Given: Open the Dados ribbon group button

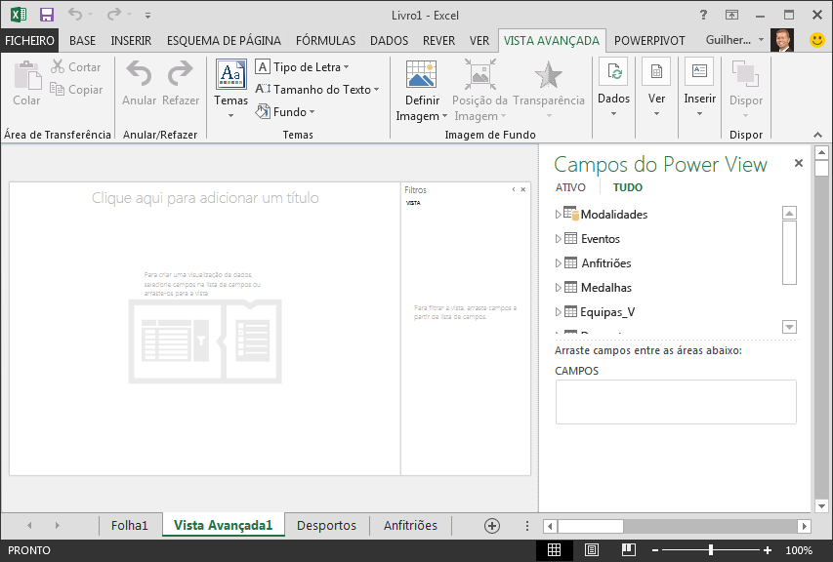Looking at the screenshot, I should click(x=613, y=88).
